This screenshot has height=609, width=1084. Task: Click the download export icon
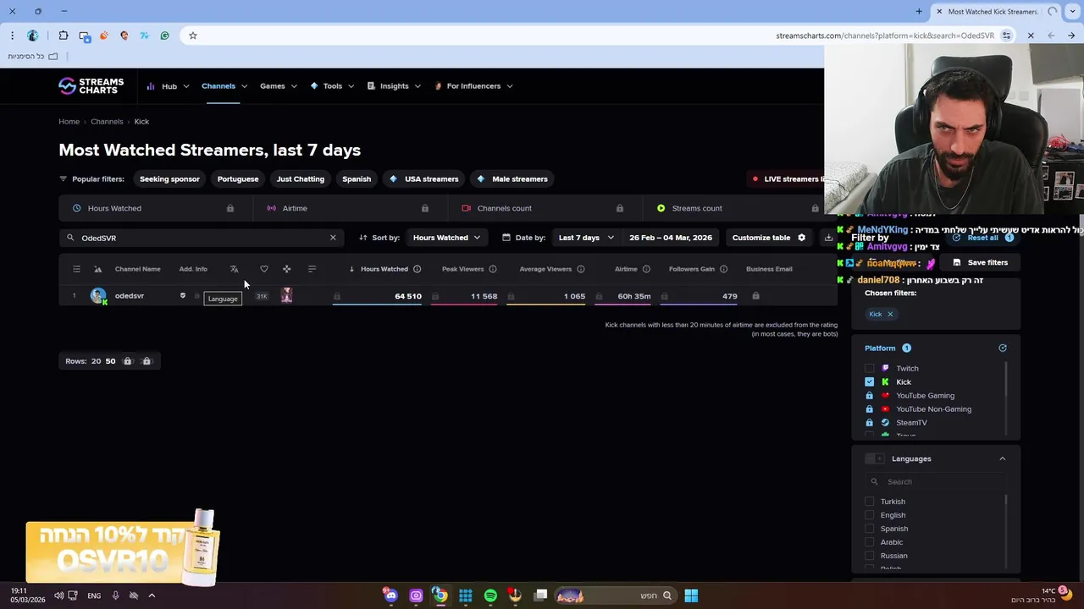coord(828,238)
